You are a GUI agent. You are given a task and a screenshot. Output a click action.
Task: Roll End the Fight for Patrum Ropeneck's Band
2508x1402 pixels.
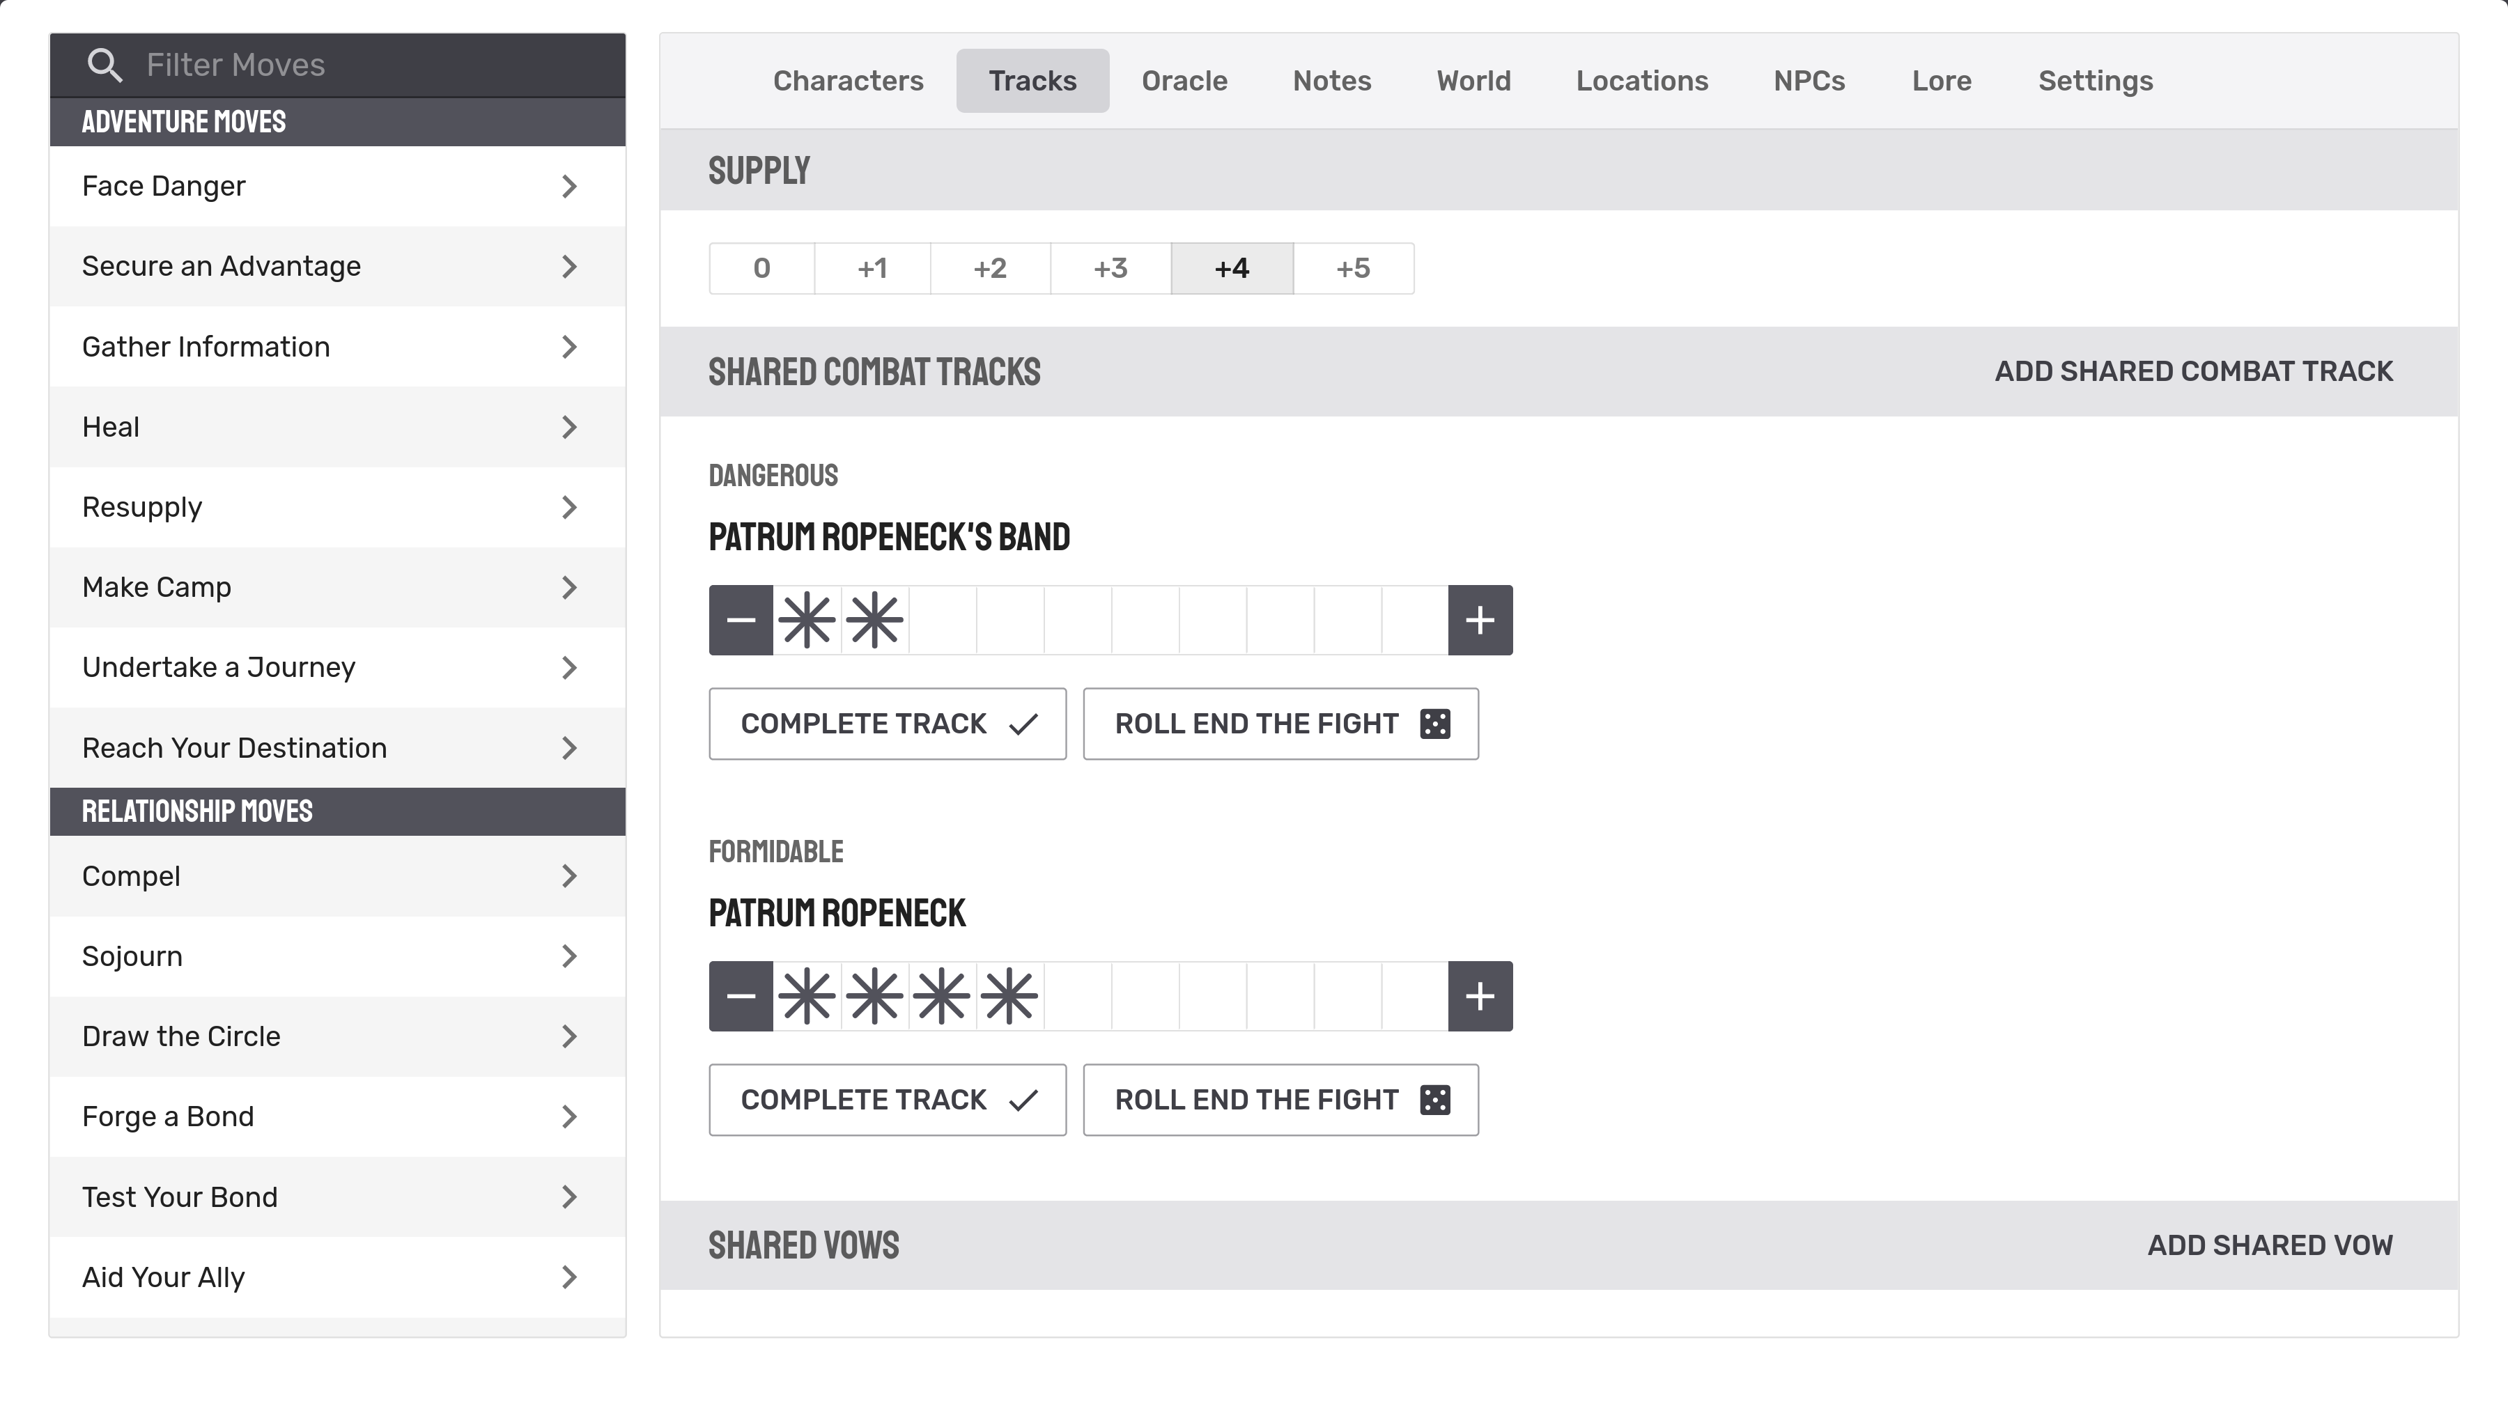[1280, 724]
